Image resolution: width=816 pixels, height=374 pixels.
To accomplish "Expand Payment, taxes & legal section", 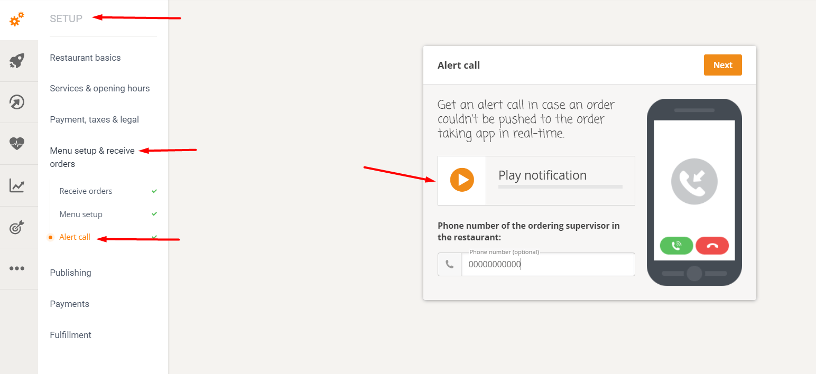I will pyautogui.click(x=94, y=119).
